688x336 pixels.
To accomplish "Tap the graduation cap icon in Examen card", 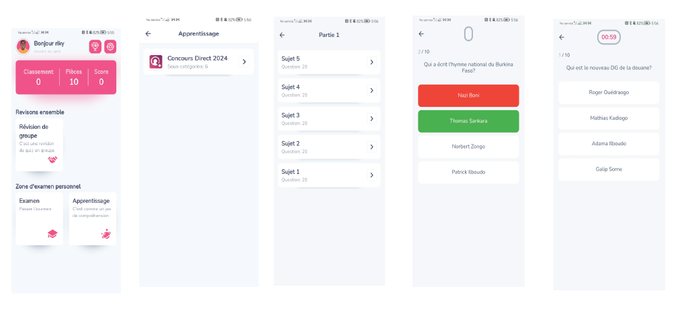I will pos(52,234).
